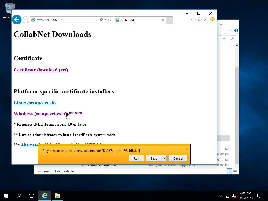Viewport: 268px width, 201px height.
Task: Open the clock showing 4:01 AM
Action: click(x=245, y=196)
